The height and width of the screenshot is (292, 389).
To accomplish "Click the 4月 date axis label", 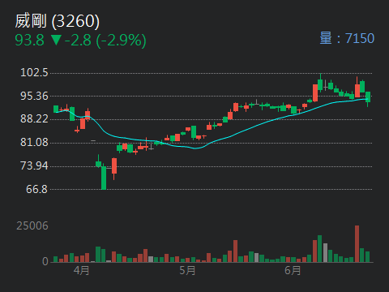I will [81, 270].
